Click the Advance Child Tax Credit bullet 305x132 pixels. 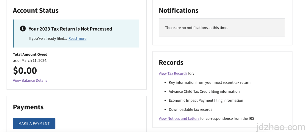204,91
